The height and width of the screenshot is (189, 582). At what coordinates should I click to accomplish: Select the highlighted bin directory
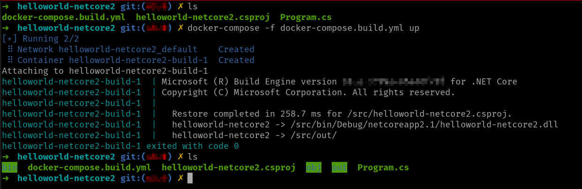coord(9,168)
